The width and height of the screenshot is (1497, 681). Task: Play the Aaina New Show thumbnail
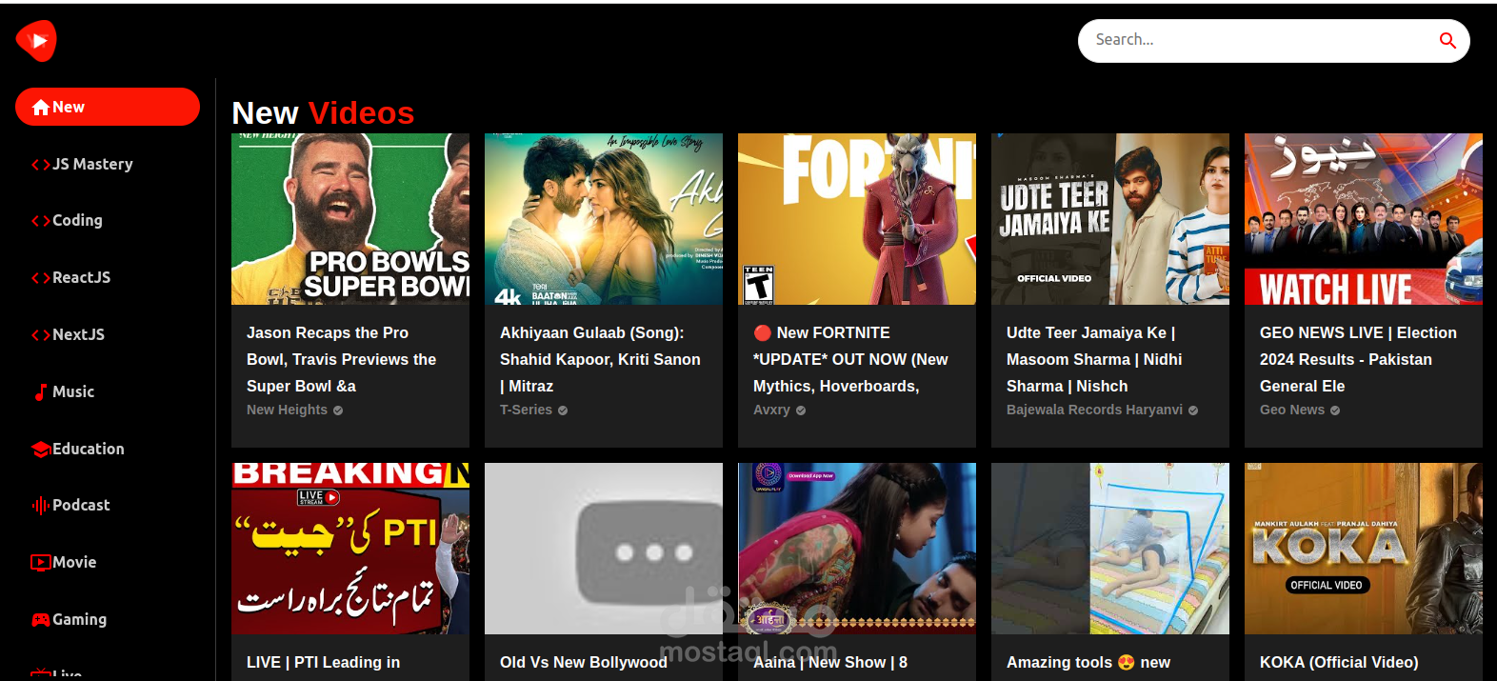coord(857,549)
